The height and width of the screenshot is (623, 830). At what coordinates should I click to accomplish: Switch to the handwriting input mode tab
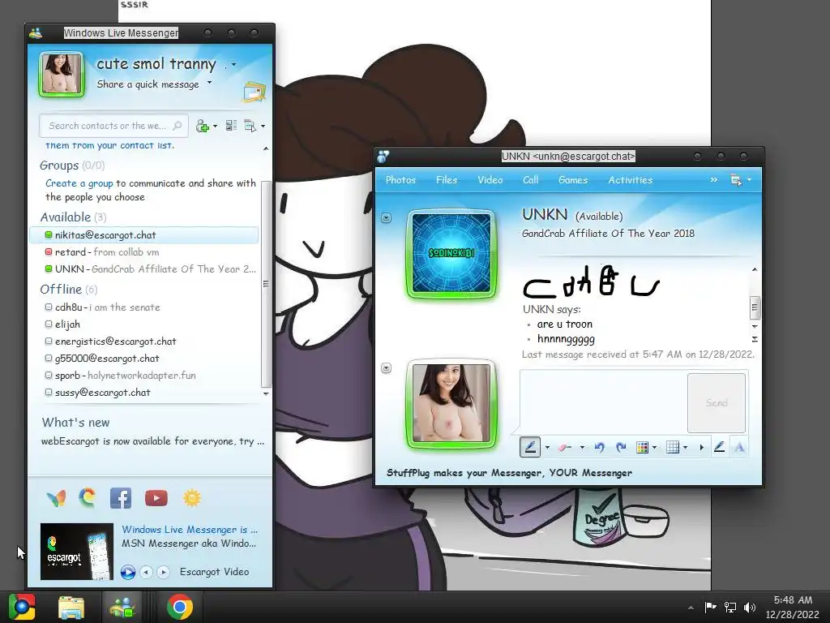pos(719,447)
